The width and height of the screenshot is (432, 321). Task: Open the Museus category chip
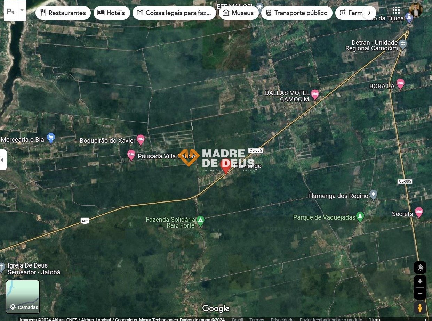(239, 13)
